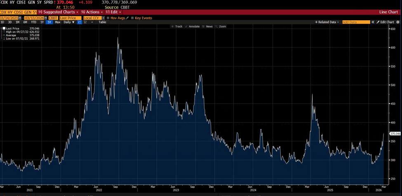The width and height of the screenshot is (402, 196).
Task: Toggle the Key Events checkbox
Action: point(132,18)
